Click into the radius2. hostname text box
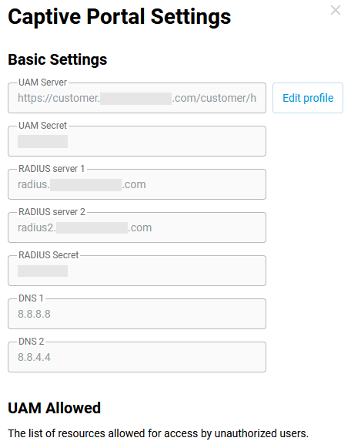 (x=137, y=227)
